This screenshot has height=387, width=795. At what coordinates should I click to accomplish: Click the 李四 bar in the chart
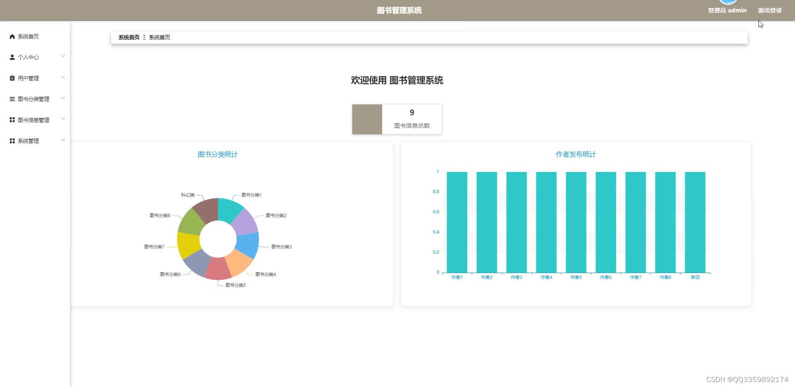(x=695, y=222)
